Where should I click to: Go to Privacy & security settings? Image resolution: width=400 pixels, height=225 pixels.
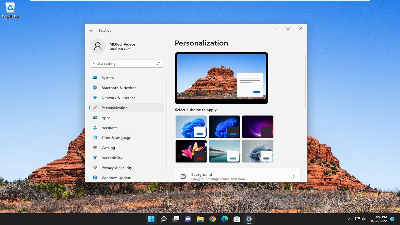pyautogui.click(x=127, y=168)
